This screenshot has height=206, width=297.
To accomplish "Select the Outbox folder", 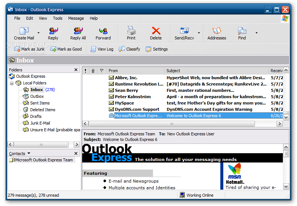I will point(33,96).
